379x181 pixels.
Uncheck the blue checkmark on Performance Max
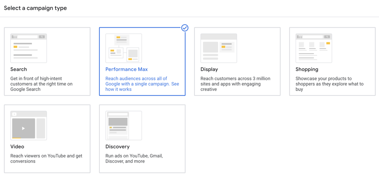(x=185, y=28)
